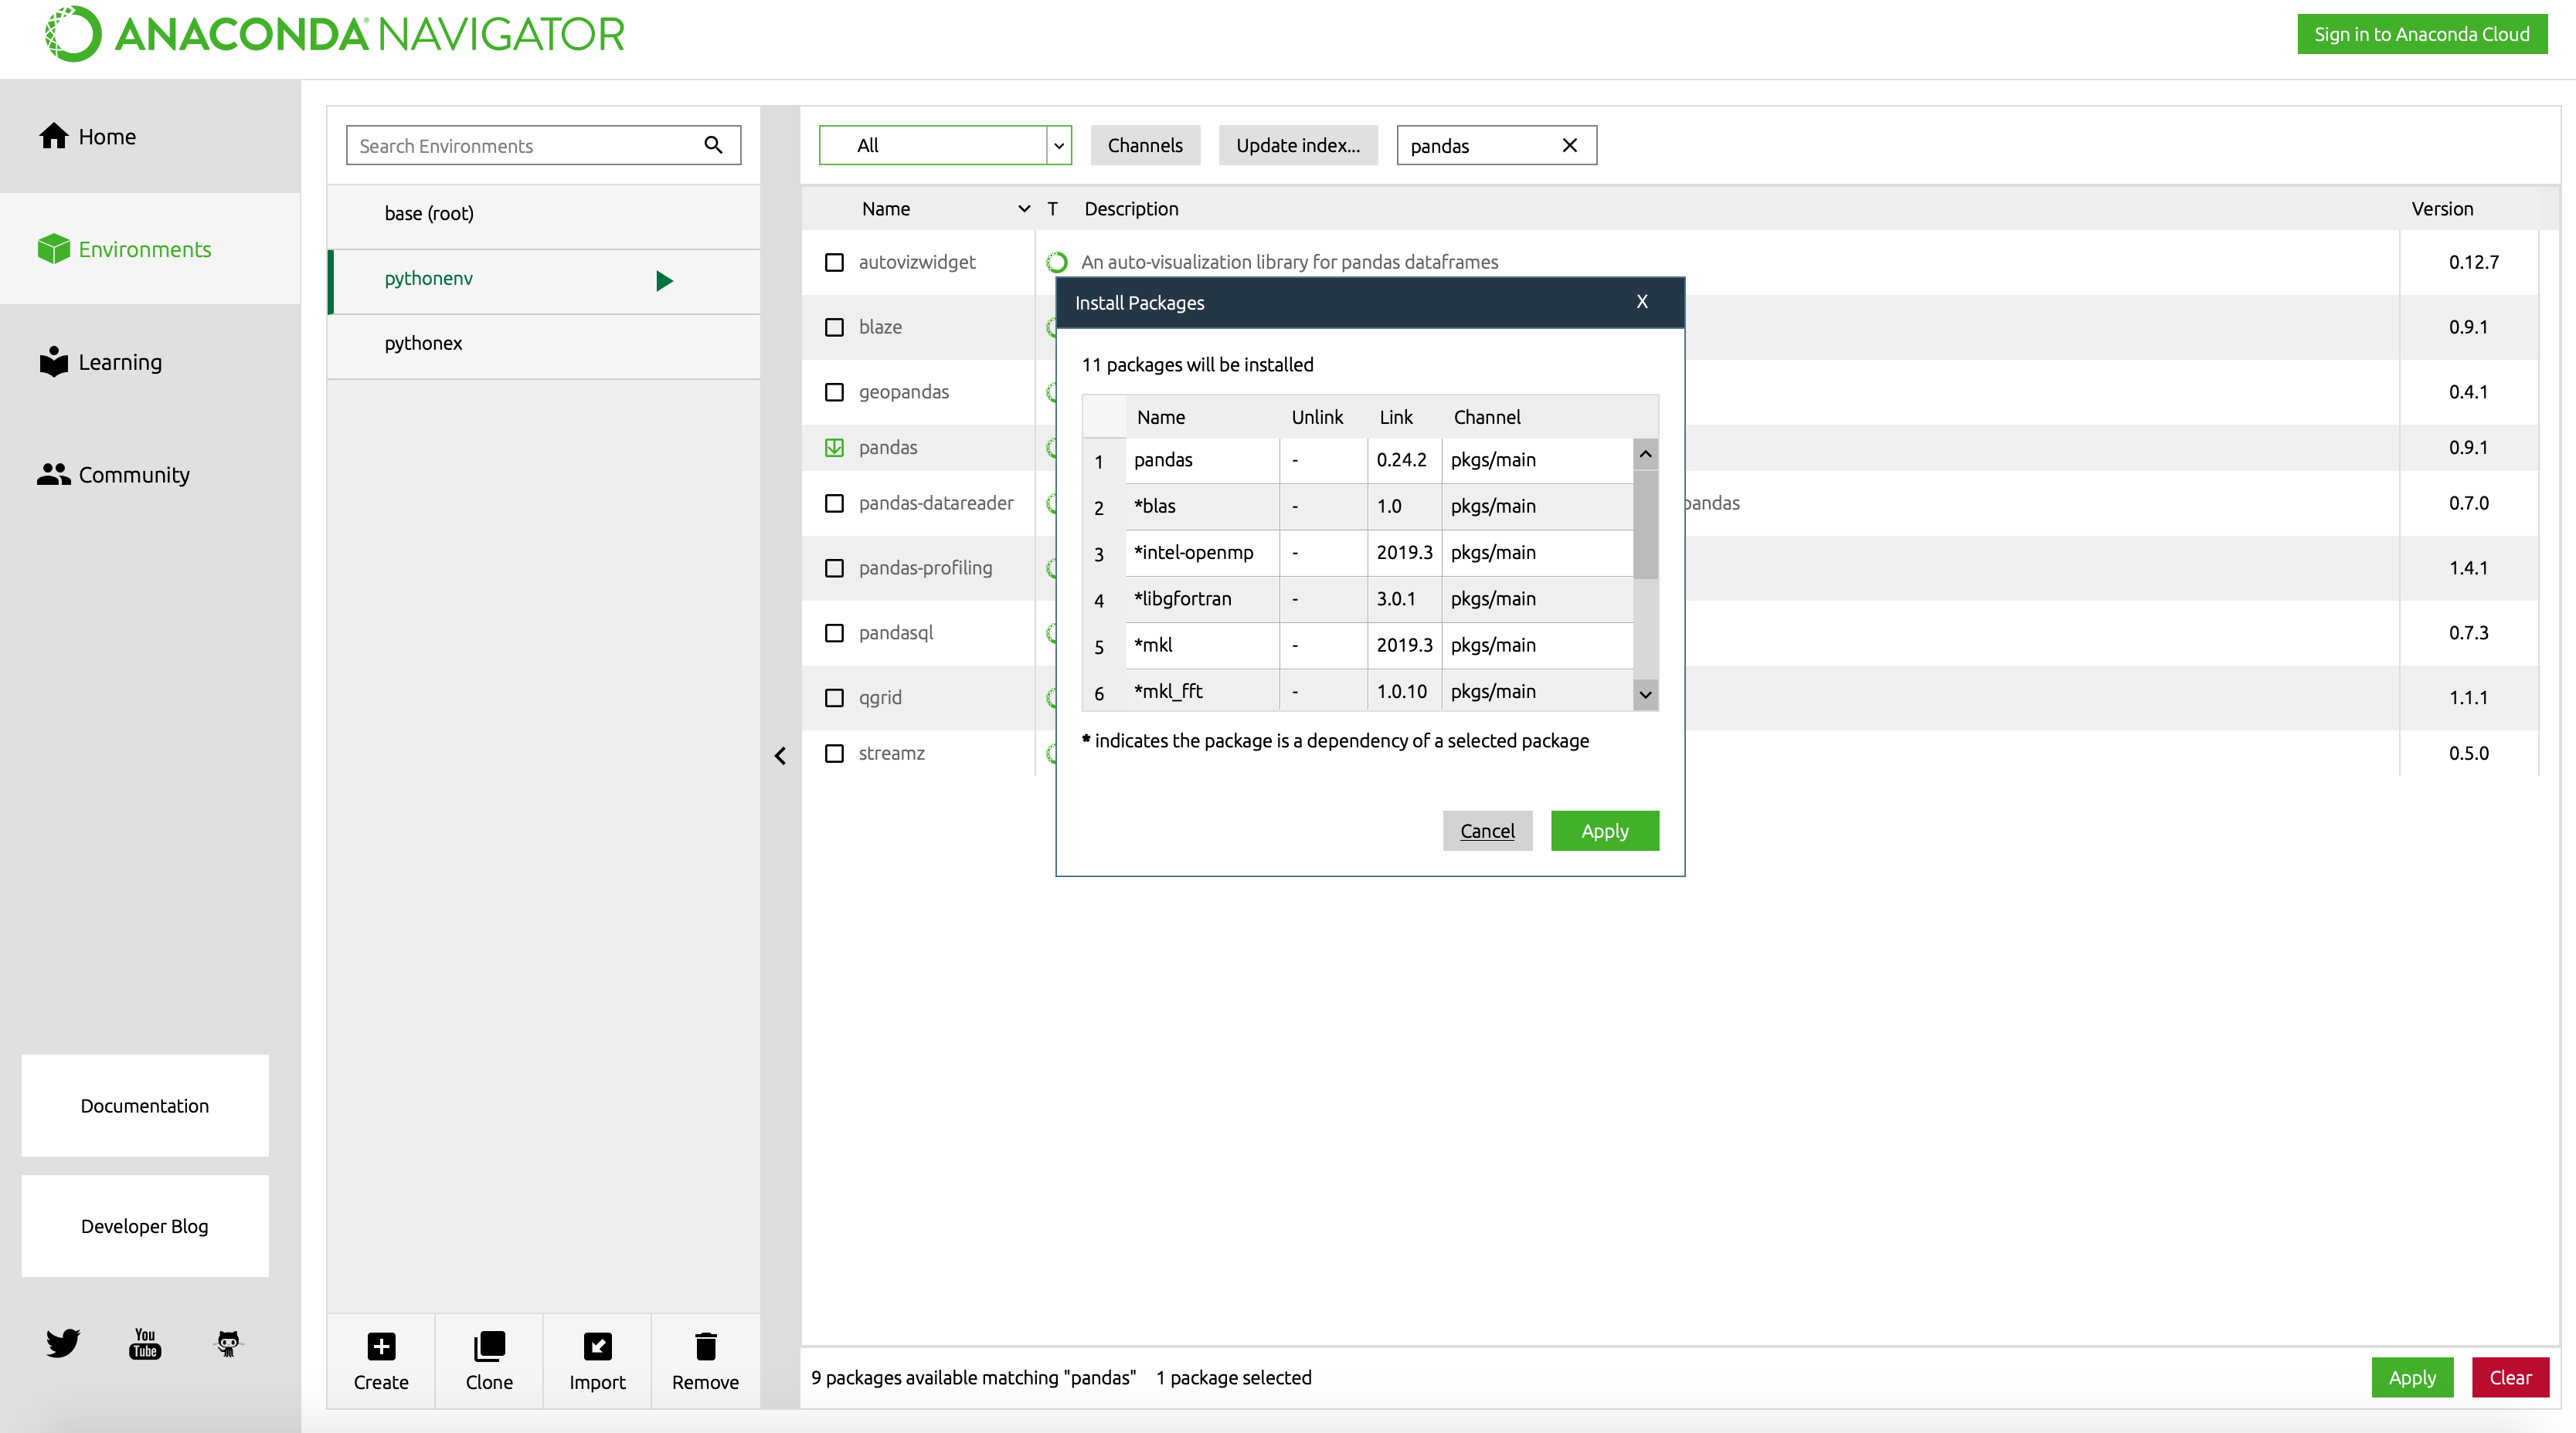Open the Community people icon
The height and width of the screenshot is (1433, 2576).
click(54, 475)
